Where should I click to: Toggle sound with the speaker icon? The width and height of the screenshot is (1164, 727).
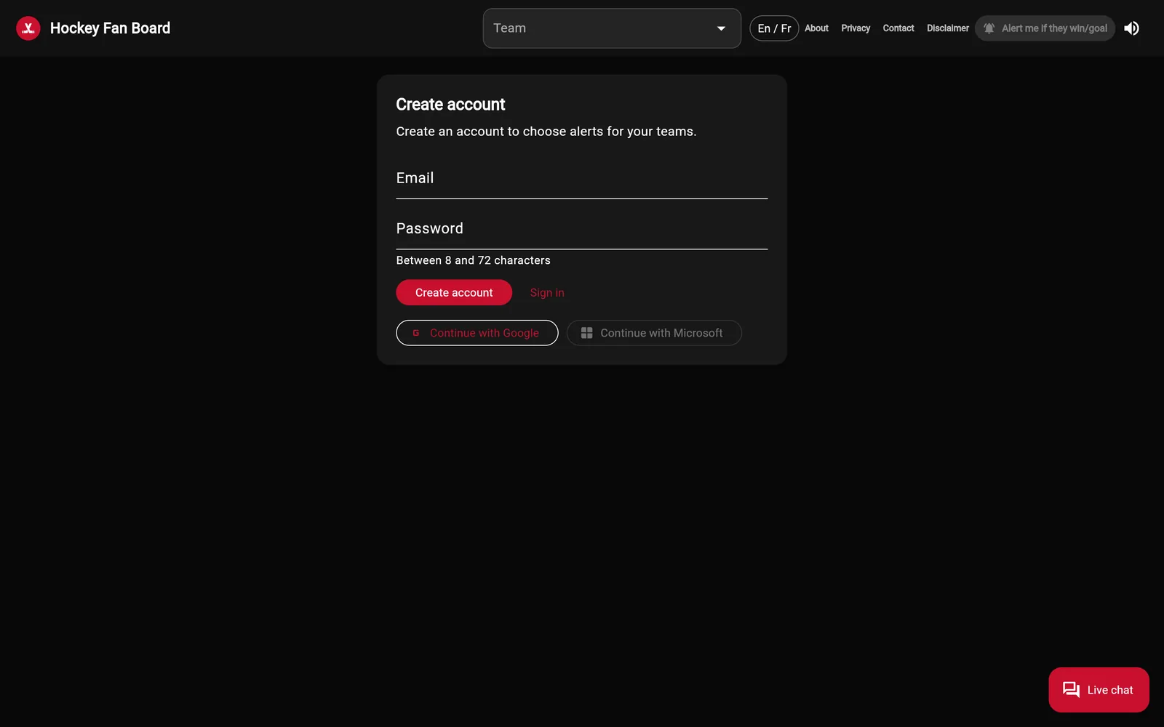(x=1131, y=28)
